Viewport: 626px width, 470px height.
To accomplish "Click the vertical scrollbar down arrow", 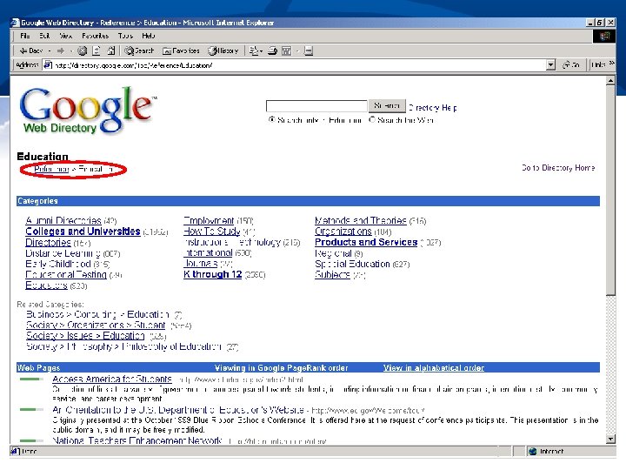I will click(610, 440).
